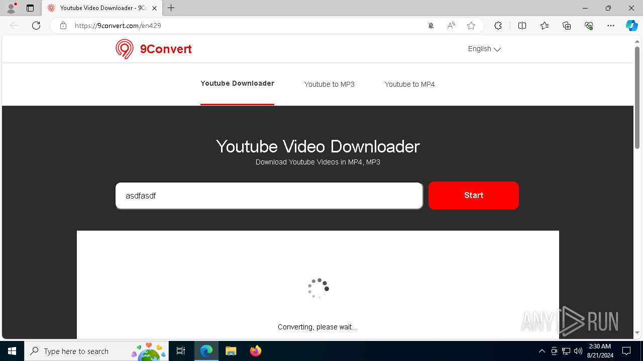This screenshot has height=361, width=643.
Task: Click the scrollbar up arrow
Action: click(637, 42)
